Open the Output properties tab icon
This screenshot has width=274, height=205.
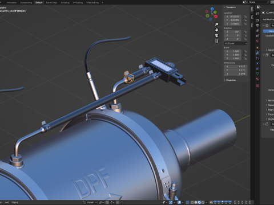coord(257,25)
